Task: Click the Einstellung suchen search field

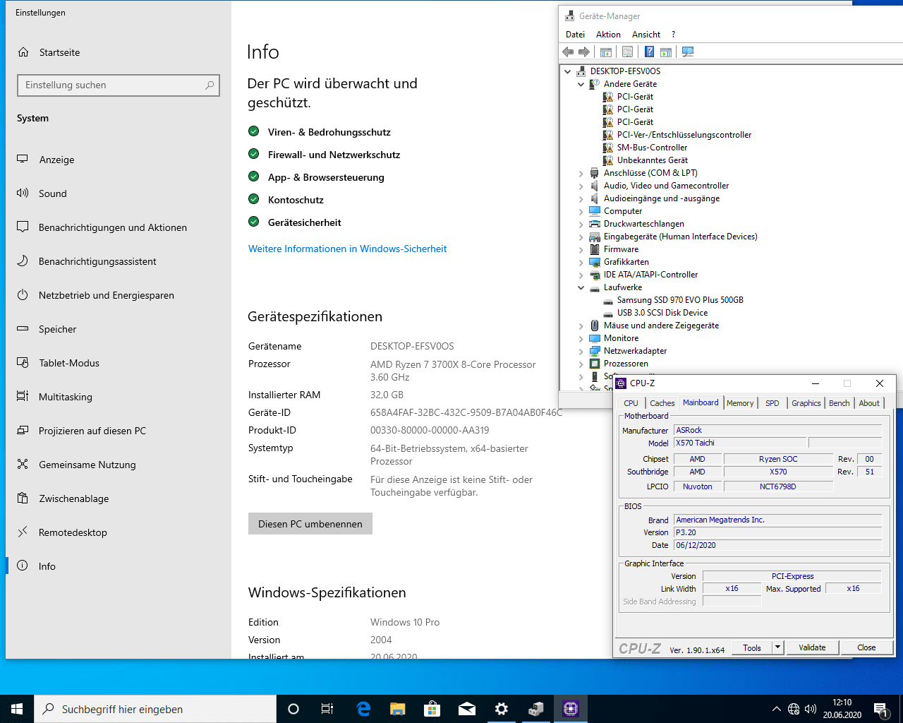Action: tap(119, 85)
